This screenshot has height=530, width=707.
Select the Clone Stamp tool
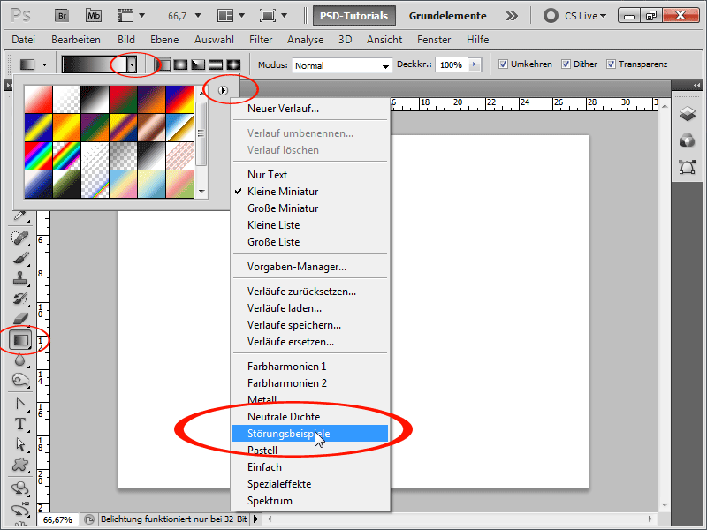(x=19, y=278)
